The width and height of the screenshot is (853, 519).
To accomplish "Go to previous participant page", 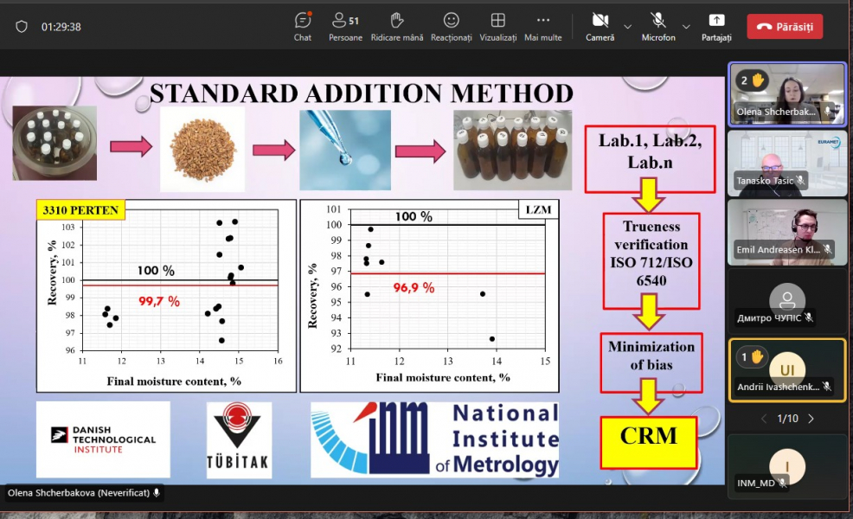I will point(764,419).
